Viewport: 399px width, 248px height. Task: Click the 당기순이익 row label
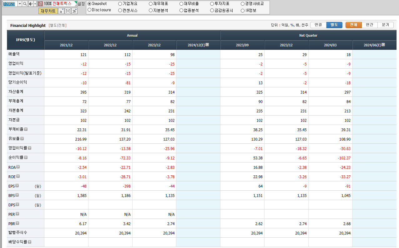(x=18, y=82)
